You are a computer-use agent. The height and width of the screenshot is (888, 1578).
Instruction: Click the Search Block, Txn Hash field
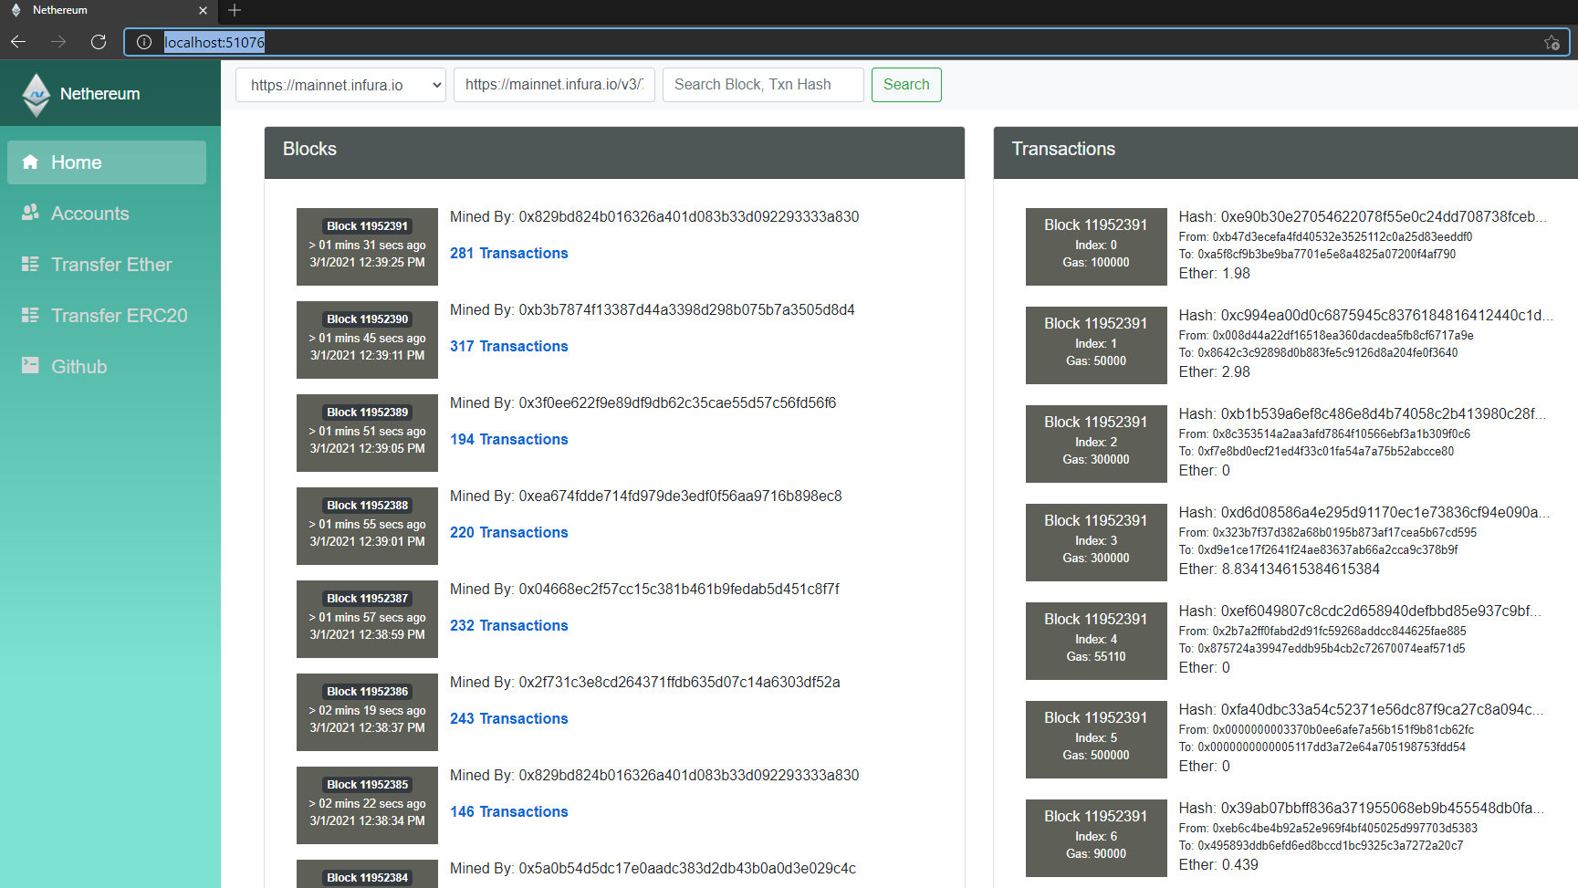(763, 85)
